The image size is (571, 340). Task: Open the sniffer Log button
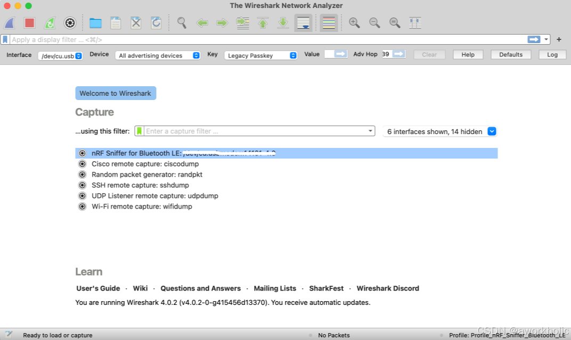(552, 55)
